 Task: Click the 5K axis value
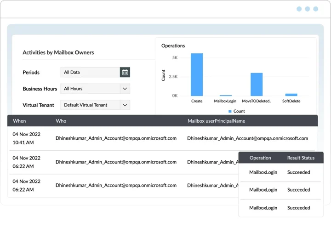click(x=175, y=57)
